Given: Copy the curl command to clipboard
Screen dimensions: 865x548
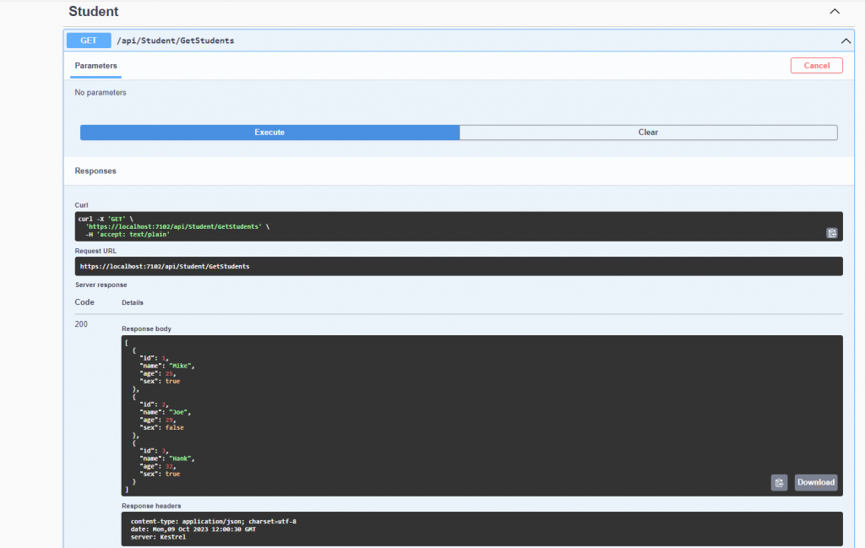Looking at the screenshot, I should coord(831,233).
